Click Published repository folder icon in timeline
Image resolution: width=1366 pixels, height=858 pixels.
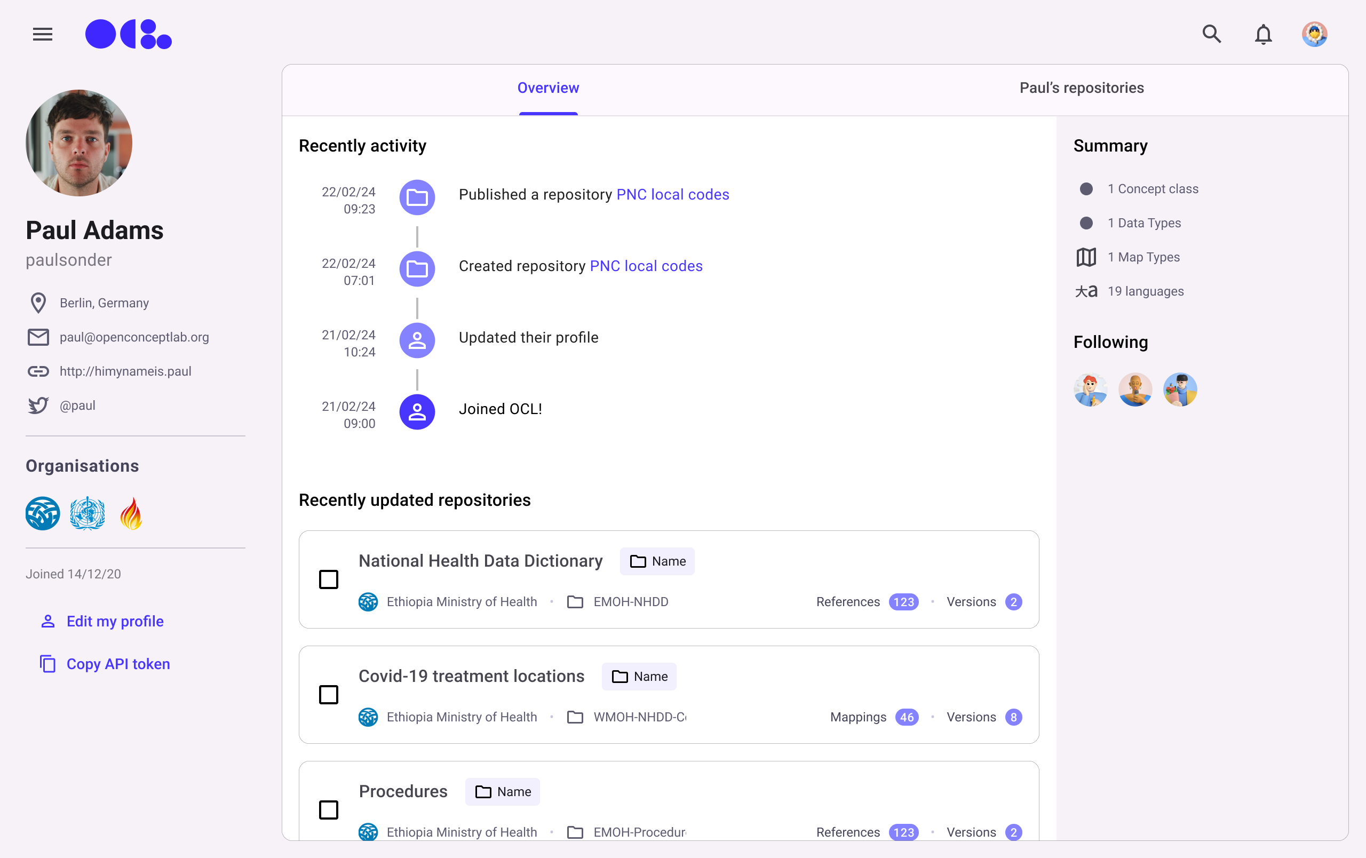[417, 197]
